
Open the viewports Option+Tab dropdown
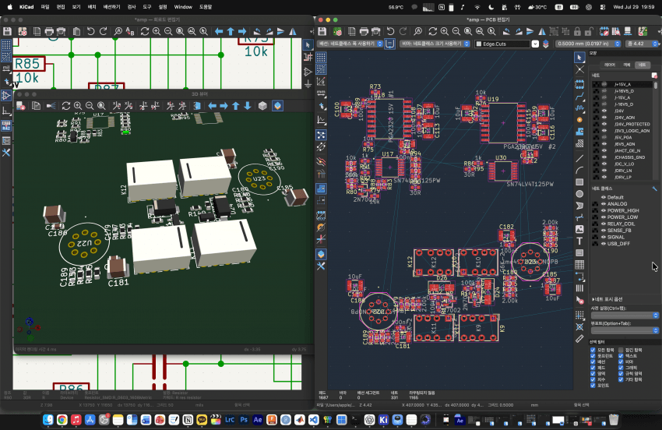click(x=625, y=330)
